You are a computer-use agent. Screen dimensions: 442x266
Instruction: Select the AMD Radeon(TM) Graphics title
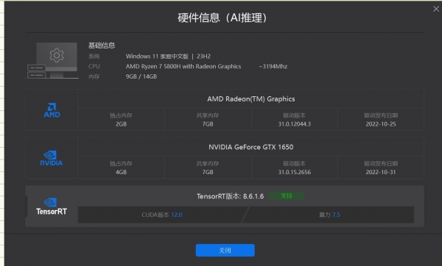point(251,99)
